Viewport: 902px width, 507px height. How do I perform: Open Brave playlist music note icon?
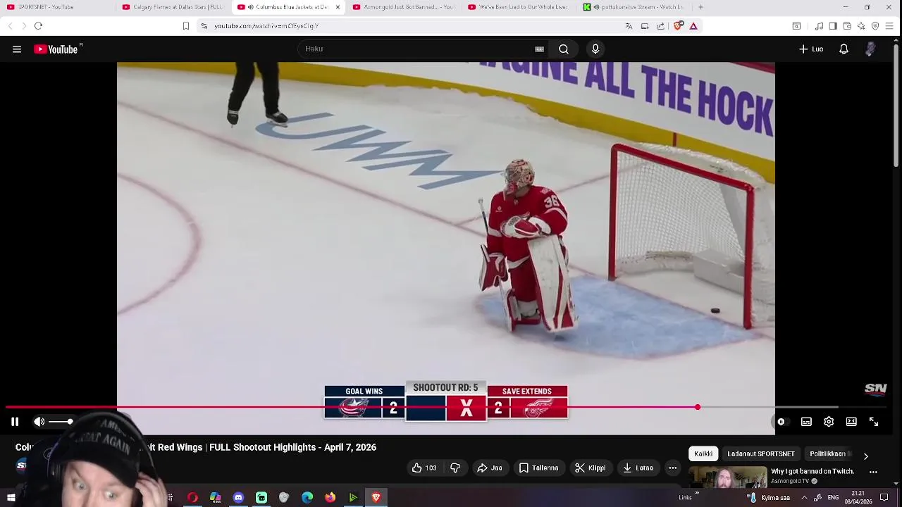819,26
